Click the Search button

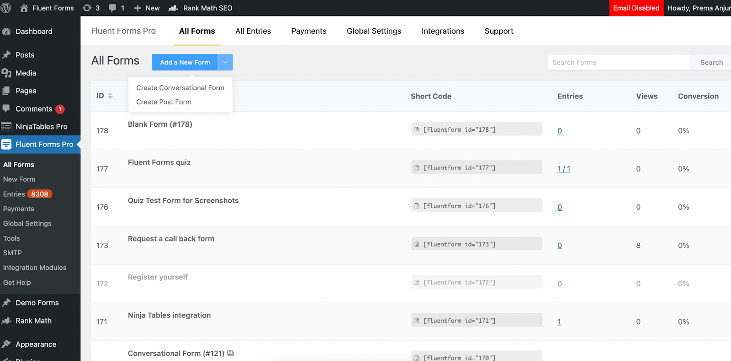(x=711, y=62)
